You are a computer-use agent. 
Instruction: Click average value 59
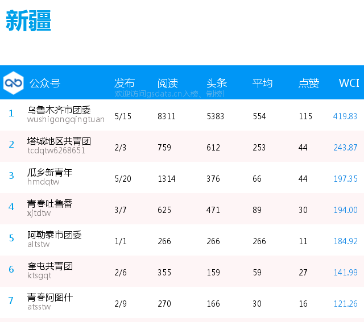coord(257,273)
